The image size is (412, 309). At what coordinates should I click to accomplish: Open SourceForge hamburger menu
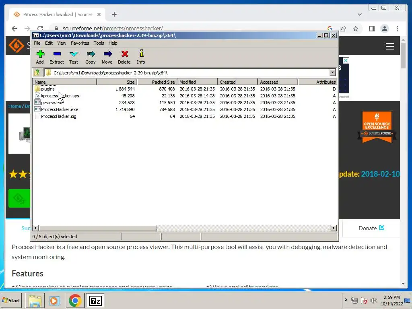389,46
